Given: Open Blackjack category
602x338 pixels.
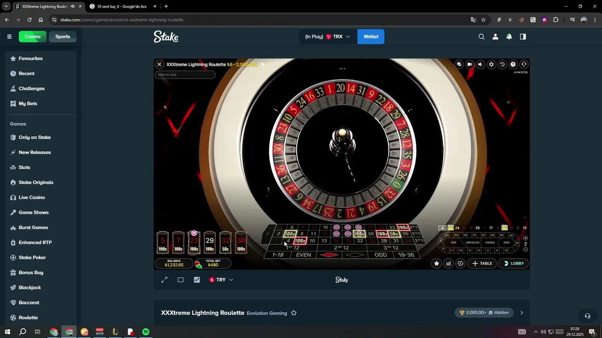Looking at the screenshot, I should 41,287.
